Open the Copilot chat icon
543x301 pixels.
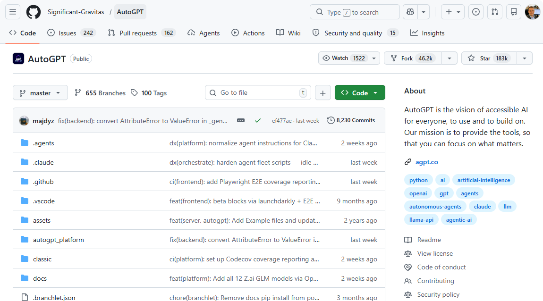tap(410, 12)
